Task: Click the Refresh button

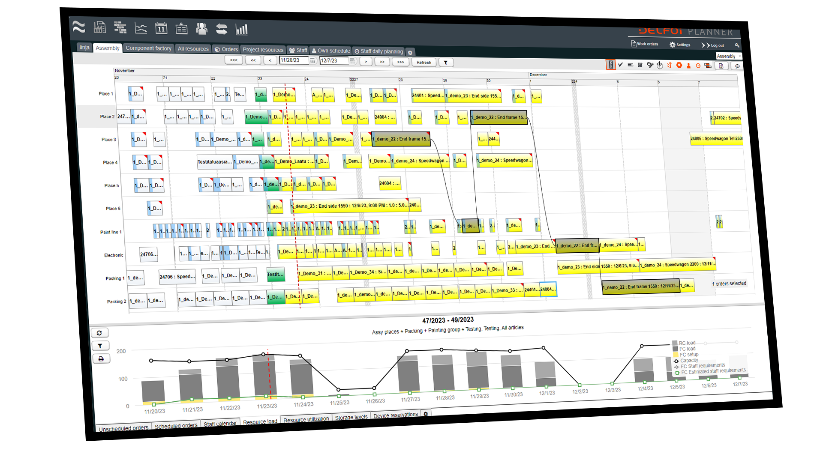Action: click(x=424, y=62)
